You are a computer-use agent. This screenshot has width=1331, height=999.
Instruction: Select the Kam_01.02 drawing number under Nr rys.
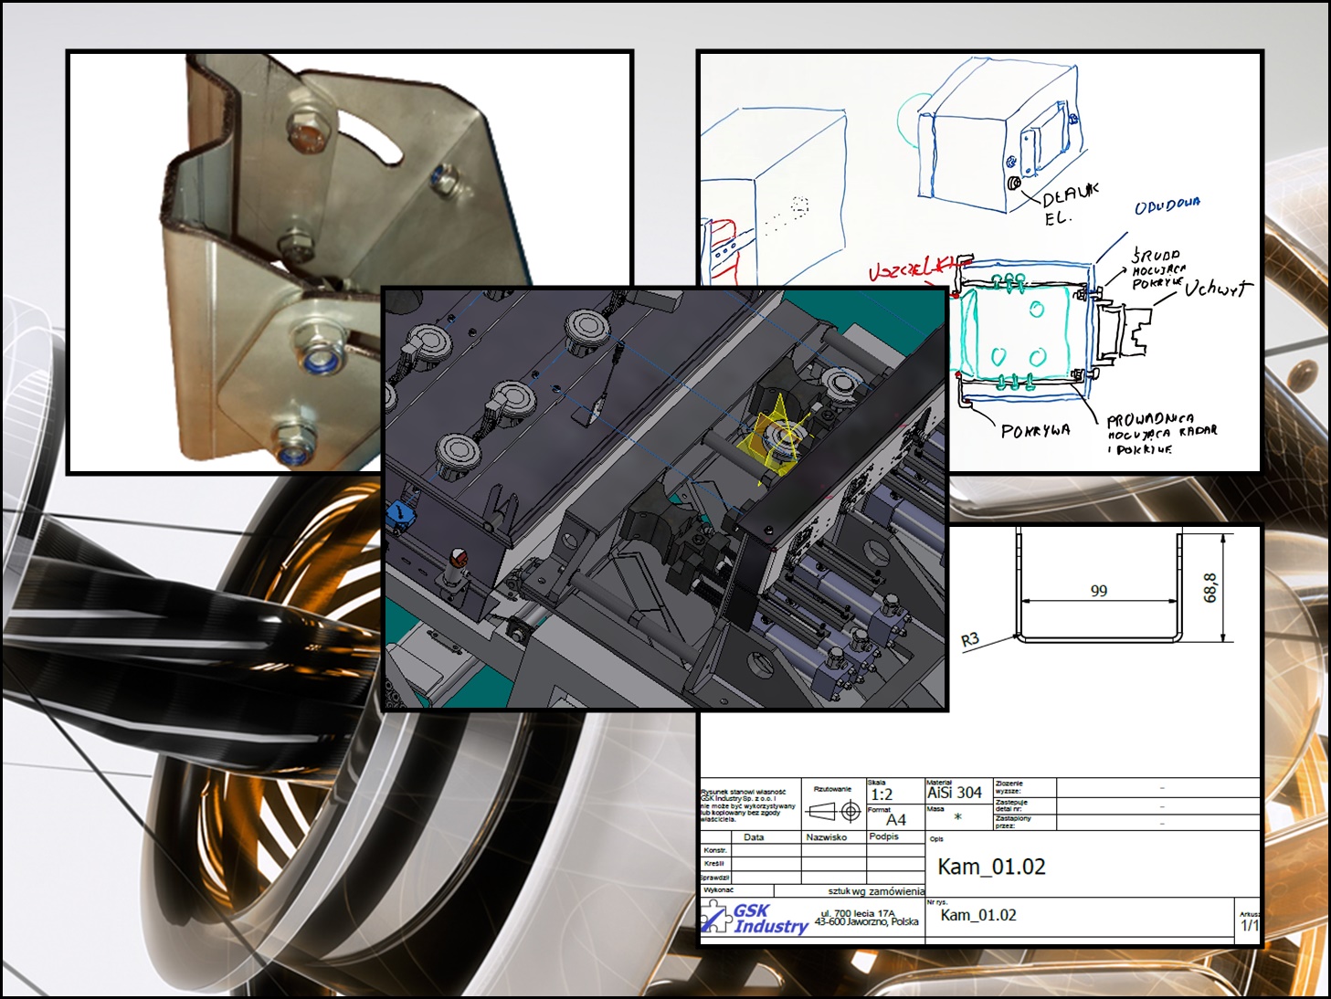click(x=978, y=915)
